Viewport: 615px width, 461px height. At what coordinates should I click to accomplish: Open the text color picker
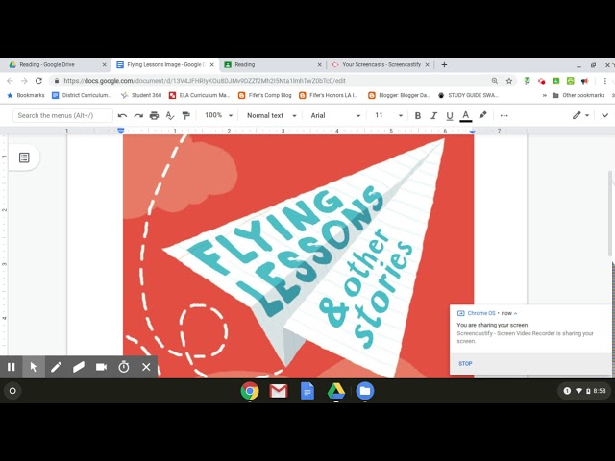[465, 116]
